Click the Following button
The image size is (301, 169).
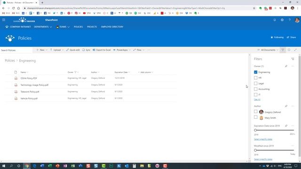pyautogui.click(x=277, y=38)
